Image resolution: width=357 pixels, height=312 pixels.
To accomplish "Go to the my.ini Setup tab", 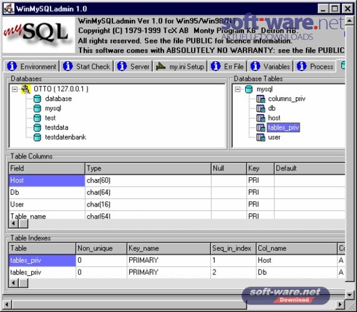I will click(x=180, y=66).
